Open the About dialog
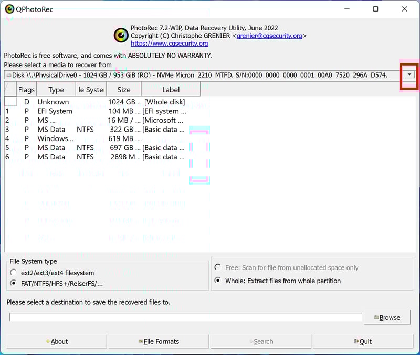 [x=57, y=341]
